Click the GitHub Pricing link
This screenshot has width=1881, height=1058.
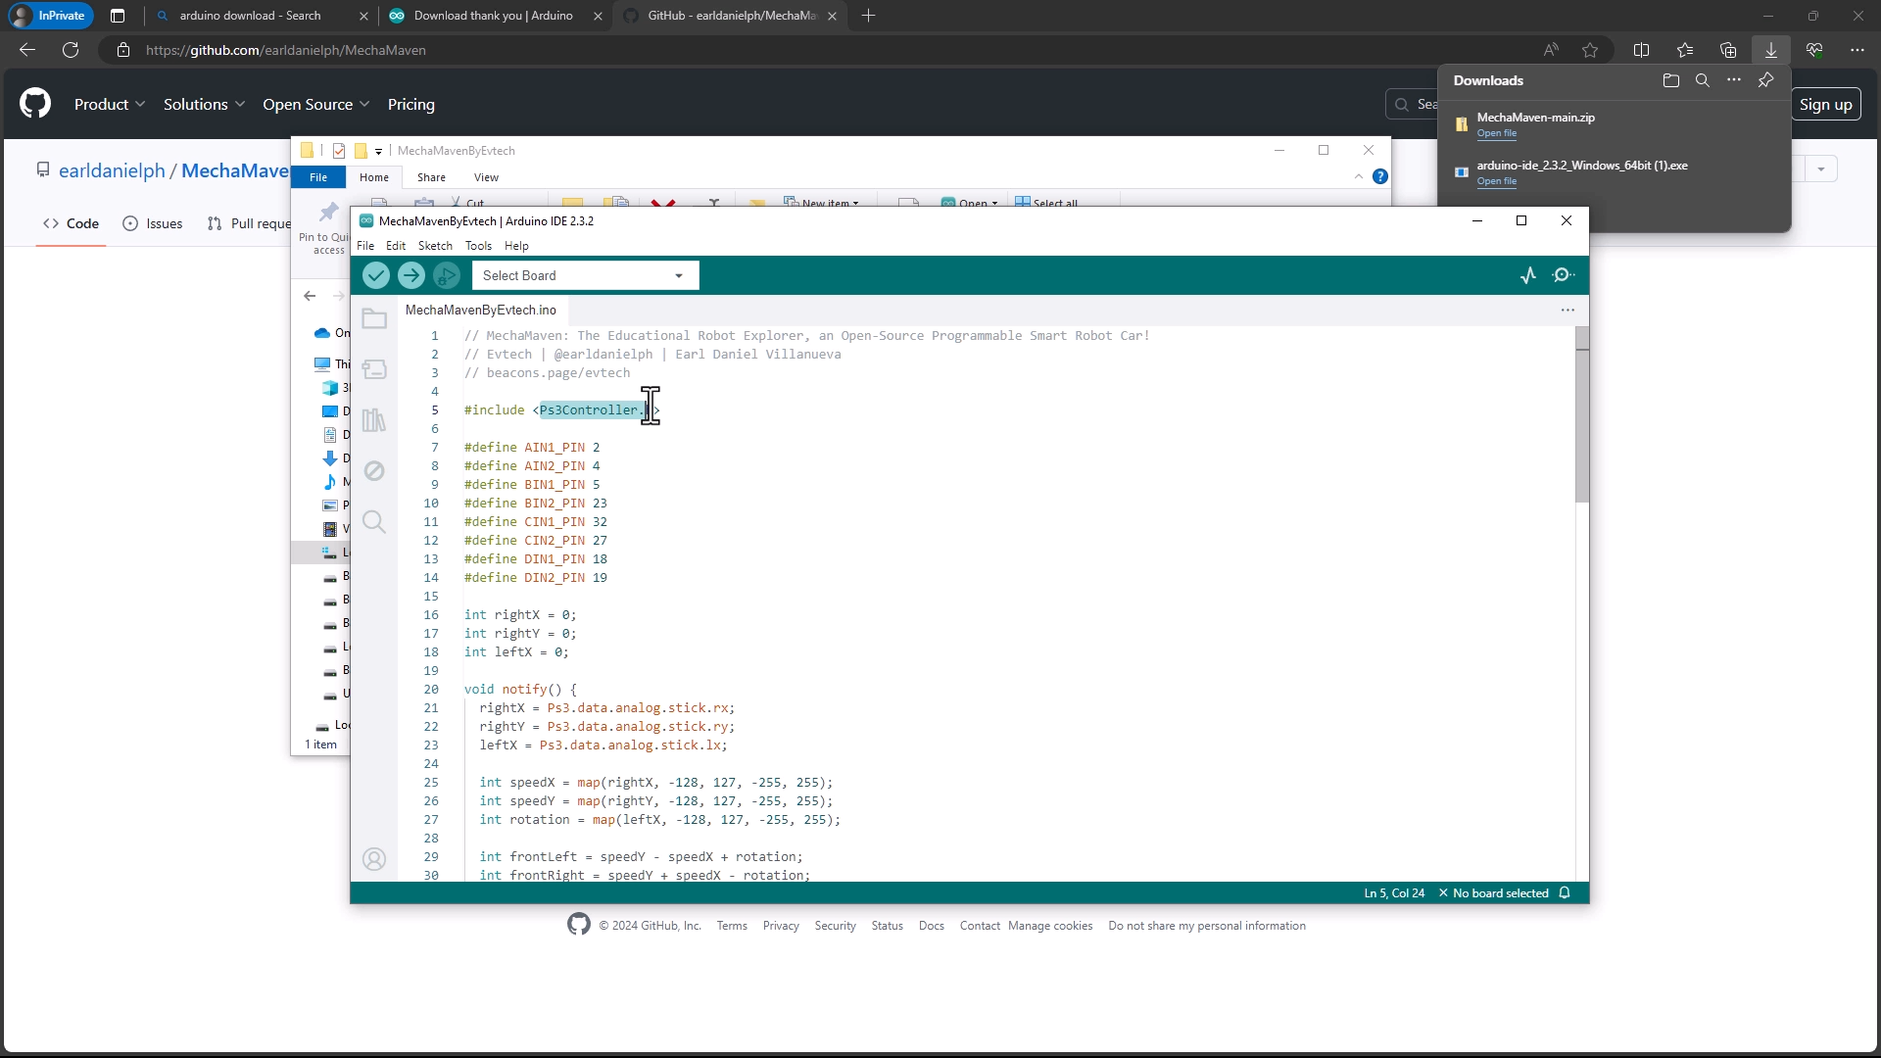[410, 104]
